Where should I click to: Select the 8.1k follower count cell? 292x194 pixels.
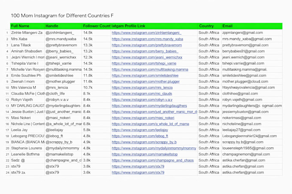[96, 93]
